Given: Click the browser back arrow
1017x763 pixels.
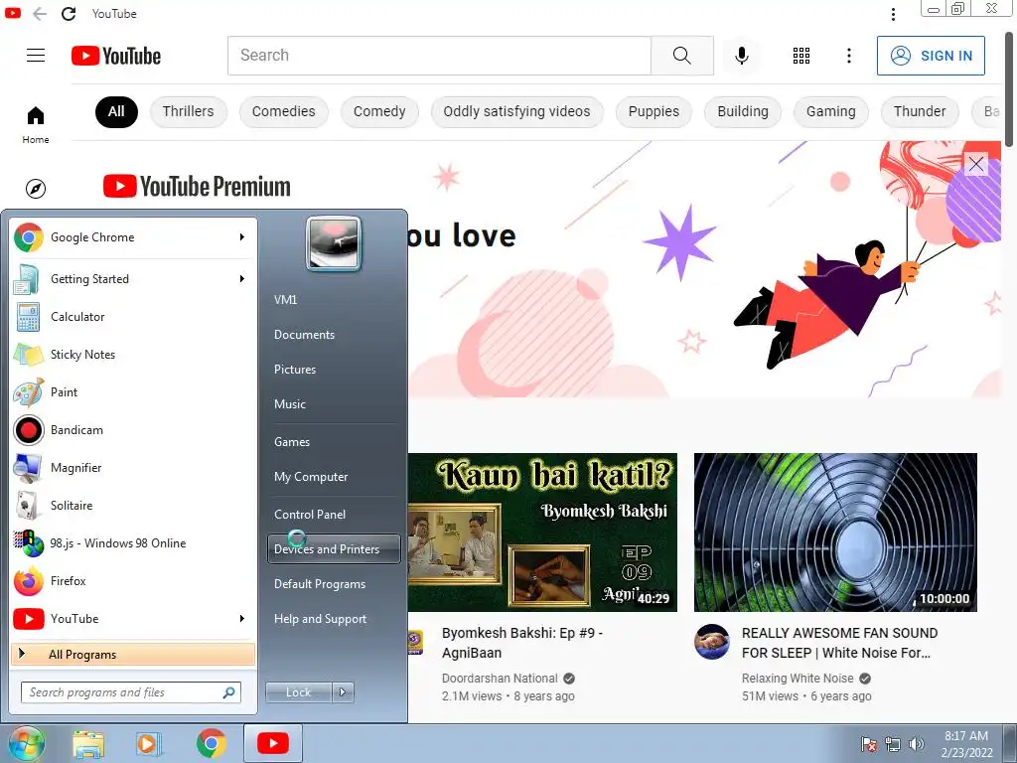Looking at the screenshot, I should (40, 13).
